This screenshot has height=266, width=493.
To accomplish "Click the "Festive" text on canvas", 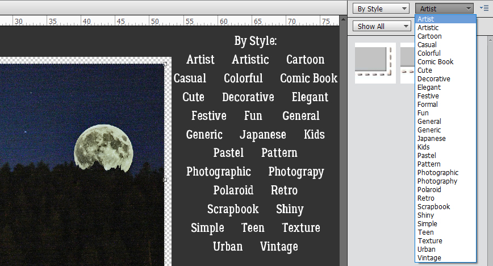I will point(209,115).
